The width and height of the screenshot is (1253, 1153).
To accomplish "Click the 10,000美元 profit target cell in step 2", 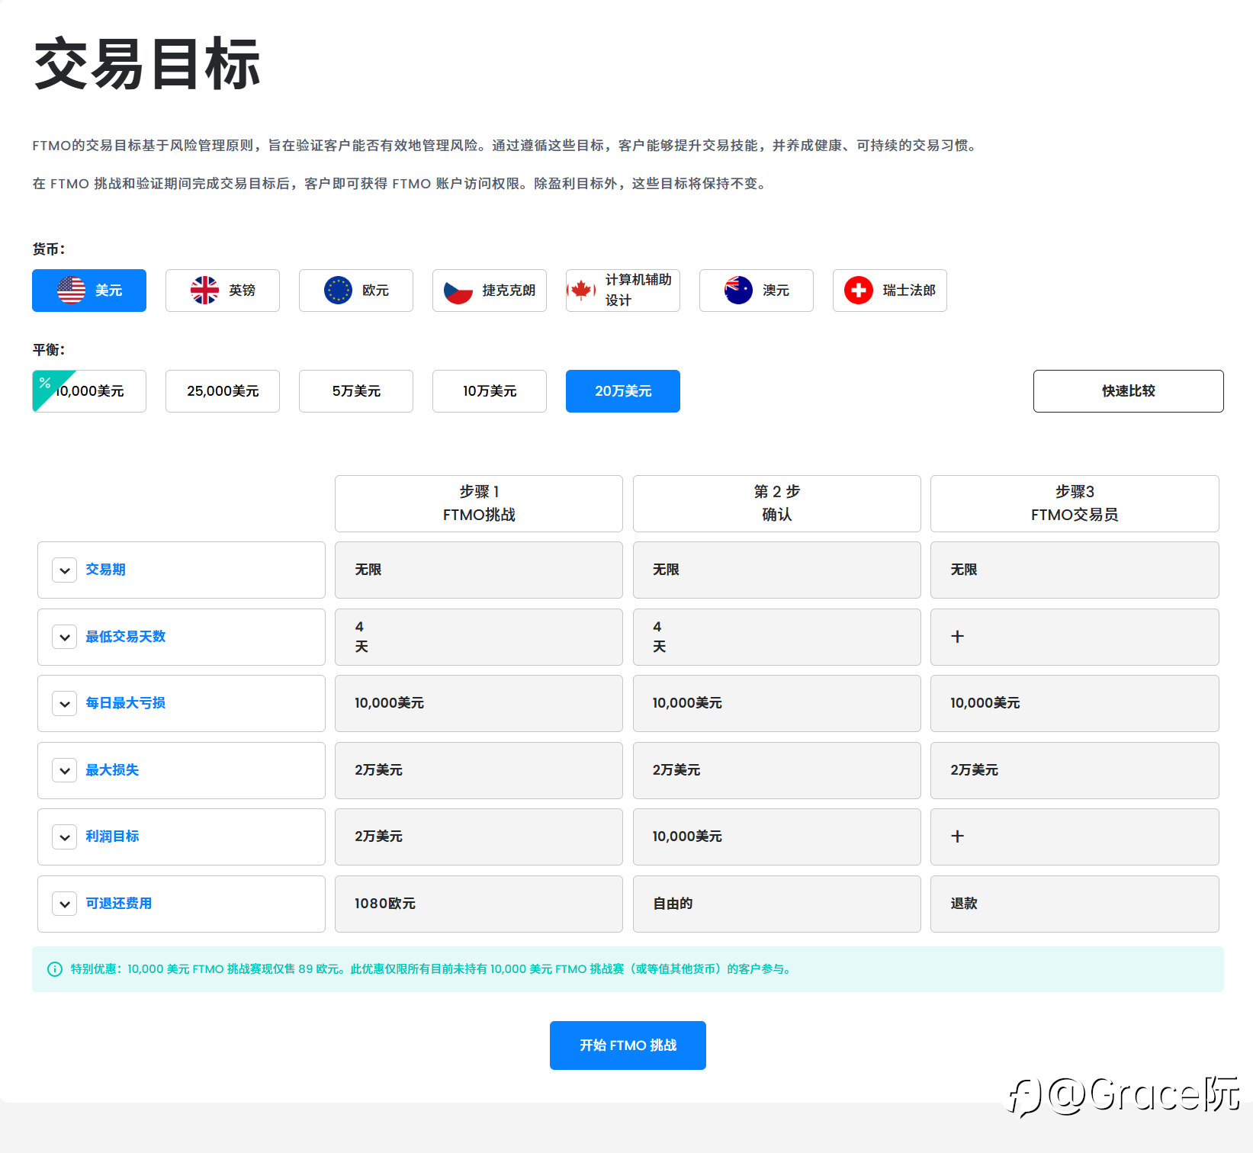I will pos(777,837).
